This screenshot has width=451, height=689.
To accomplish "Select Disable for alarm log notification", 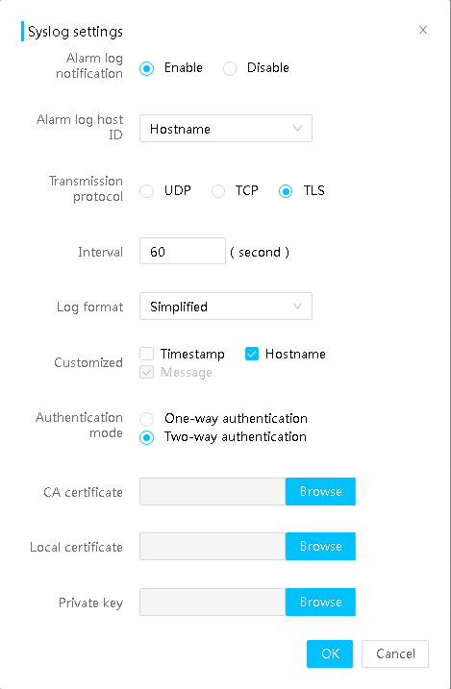I will point(230,68).
